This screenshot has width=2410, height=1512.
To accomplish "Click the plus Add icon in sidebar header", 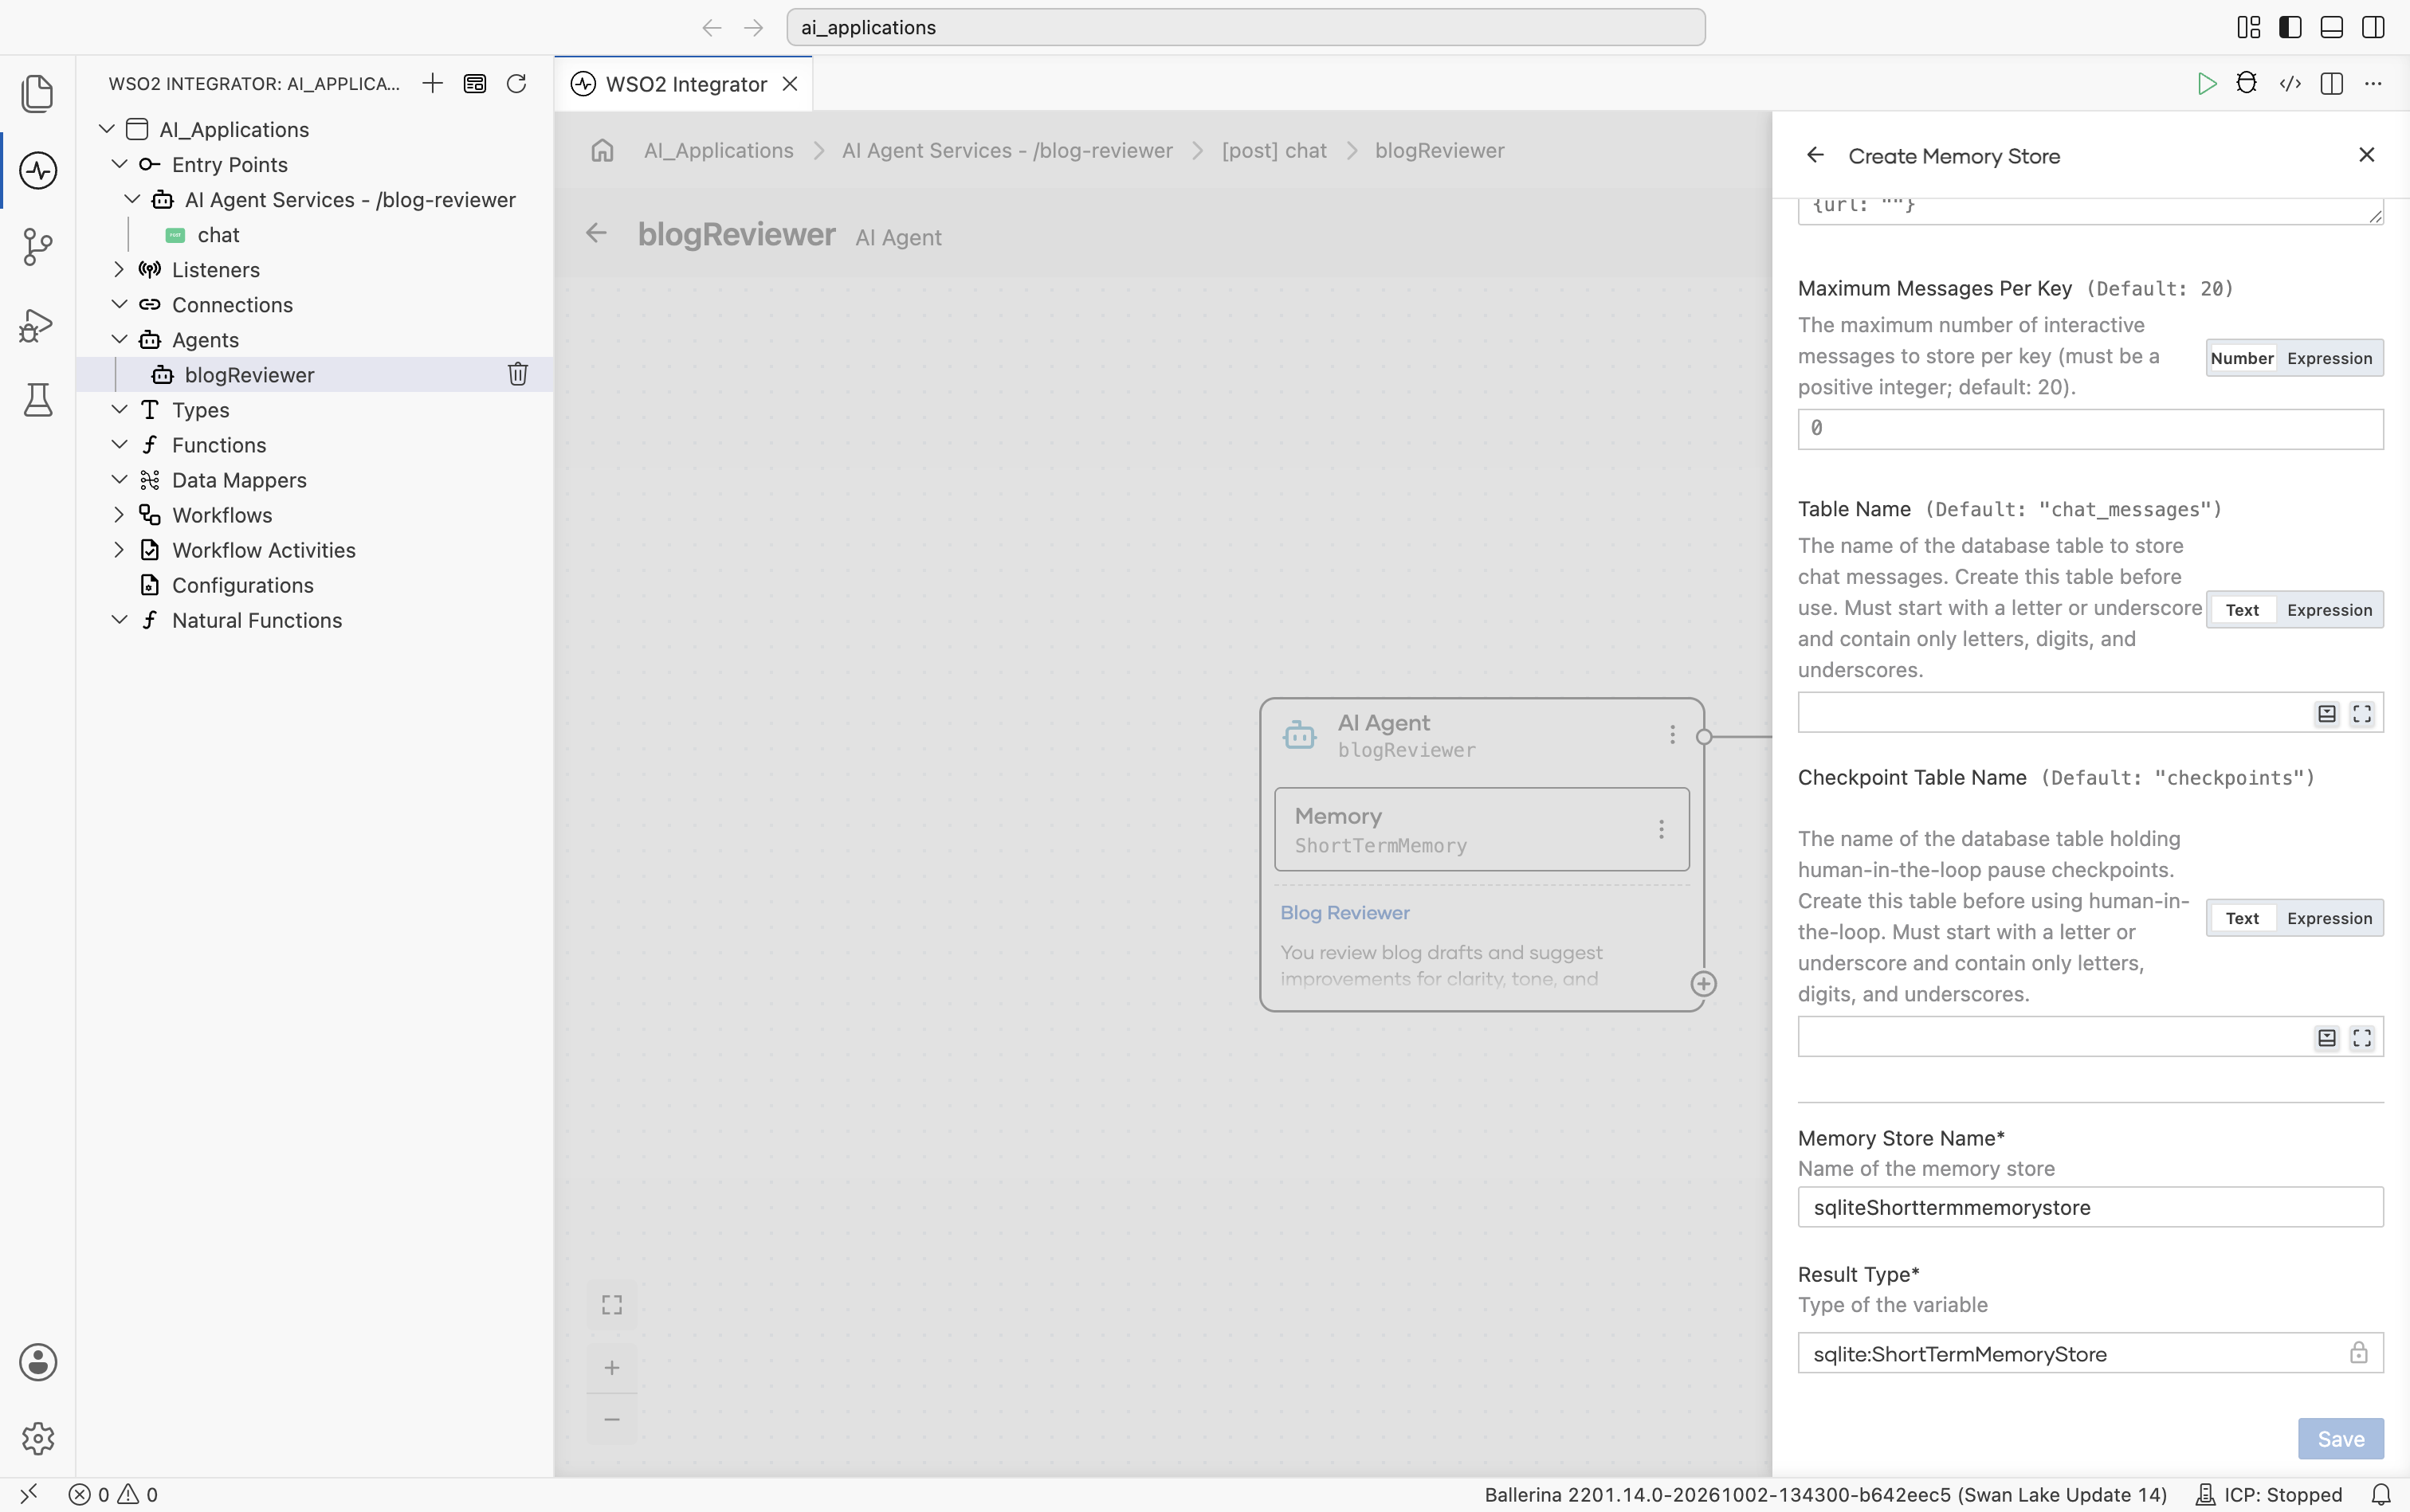I will coord(432,83).
